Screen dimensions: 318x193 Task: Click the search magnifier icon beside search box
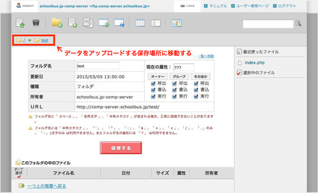(298, 23)
